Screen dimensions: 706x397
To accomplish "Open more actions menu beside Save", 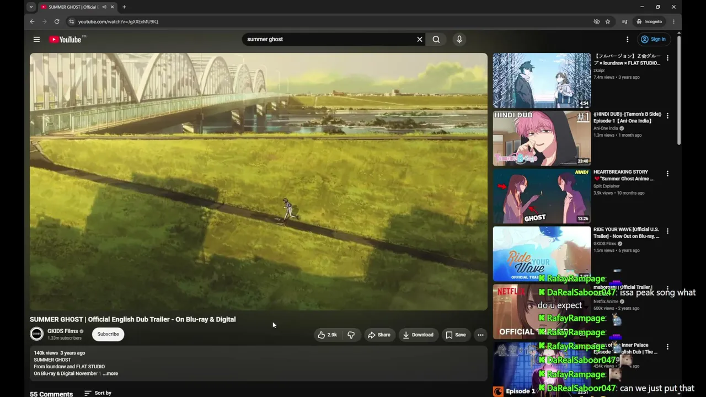I will point(480,335).
